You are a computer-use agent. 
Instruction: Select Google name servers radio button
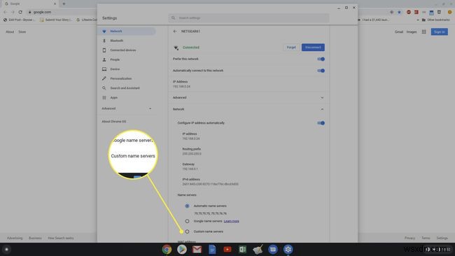point(187,221)
